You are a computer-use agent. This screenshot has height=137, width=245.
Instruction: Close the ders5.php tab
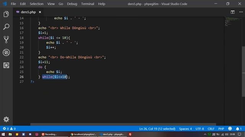pos(40,12)
